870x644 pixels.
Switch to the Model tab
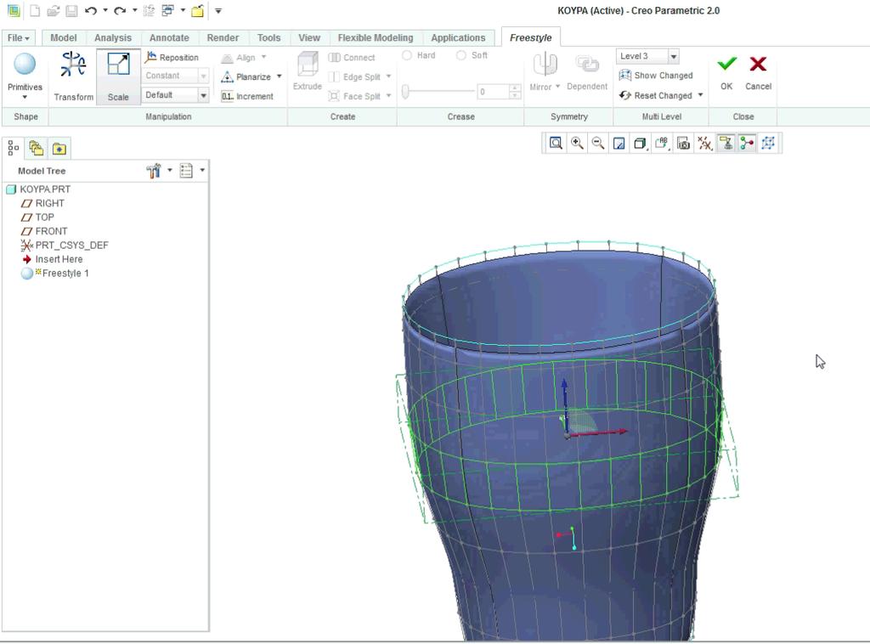pos(63,37)
